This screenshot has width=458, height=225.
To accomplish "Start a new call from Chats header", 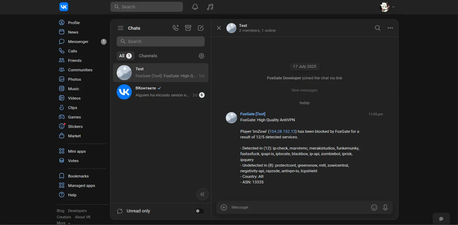I will pyautogui.click(x=176, y=28).
